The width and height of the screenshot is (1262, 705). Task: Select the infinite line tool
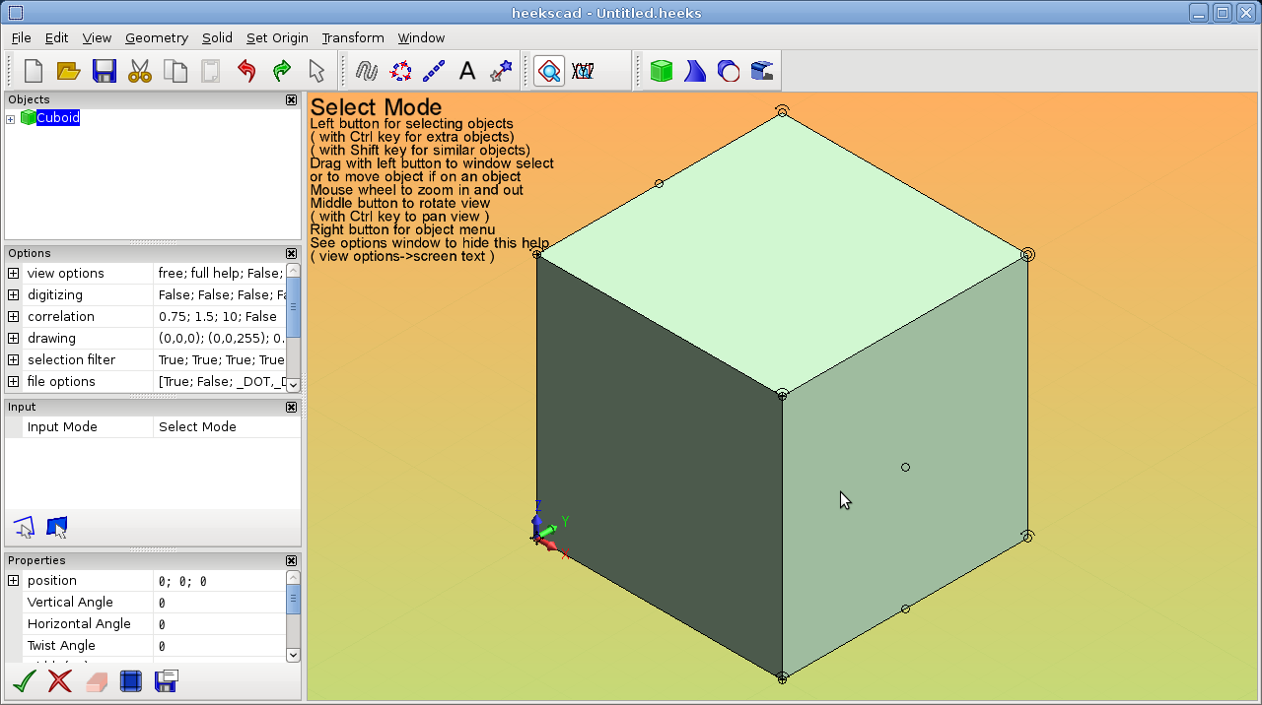[x=434, y=71]
